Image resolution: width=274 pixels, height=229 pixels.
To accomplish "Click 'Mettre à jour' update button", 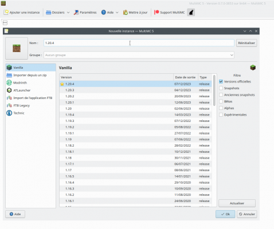I will [x=135, y=13].
